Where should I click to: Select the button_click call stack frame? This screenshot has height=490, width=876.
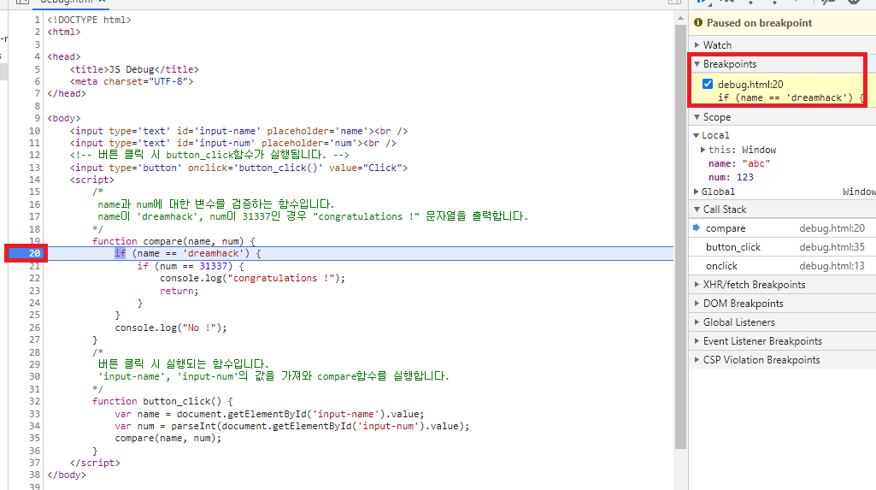[x=782, y=247]
